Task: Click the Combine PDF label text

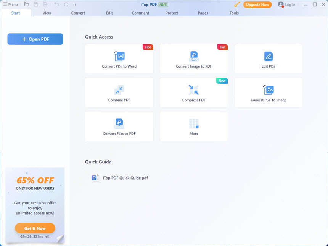Action: click(x=119, y=100)
